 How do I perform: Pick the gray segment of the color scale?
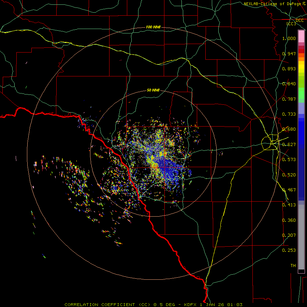click(x=301, y=237)
